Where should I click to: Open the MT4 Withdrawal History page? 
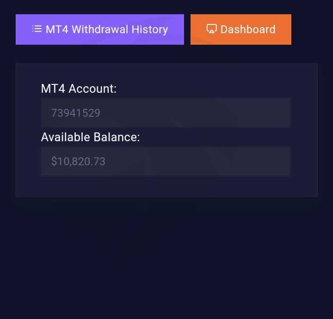100,30
